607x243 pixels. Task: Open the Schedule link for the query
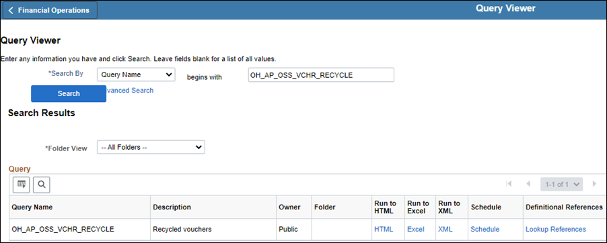click(485, 229)
